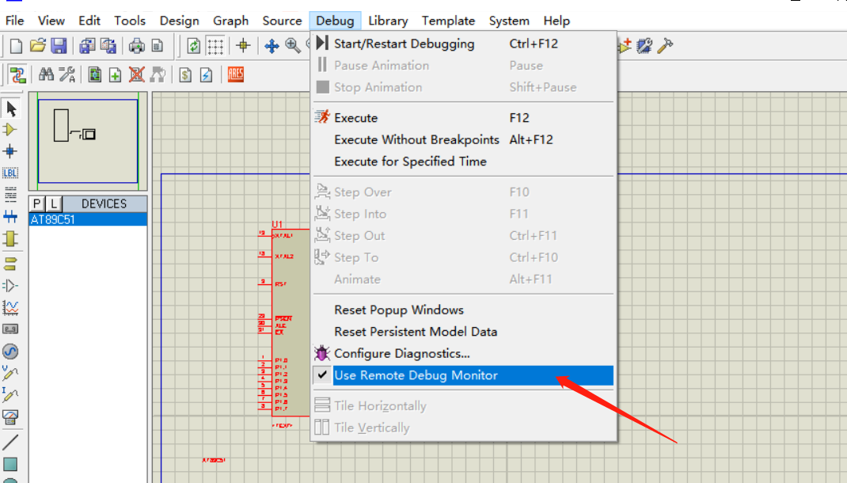Select 2D Graphics Box tool

tap(10, 464)
